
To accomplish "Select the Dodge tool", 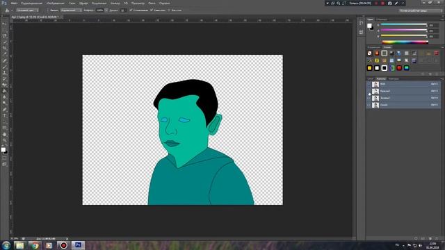I will pos(4,103).
